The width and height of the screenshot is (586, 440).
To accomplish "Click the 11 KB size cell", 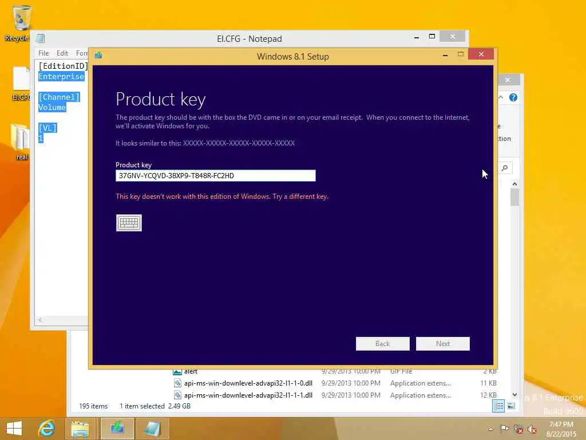I will click(x=488, y=383).
